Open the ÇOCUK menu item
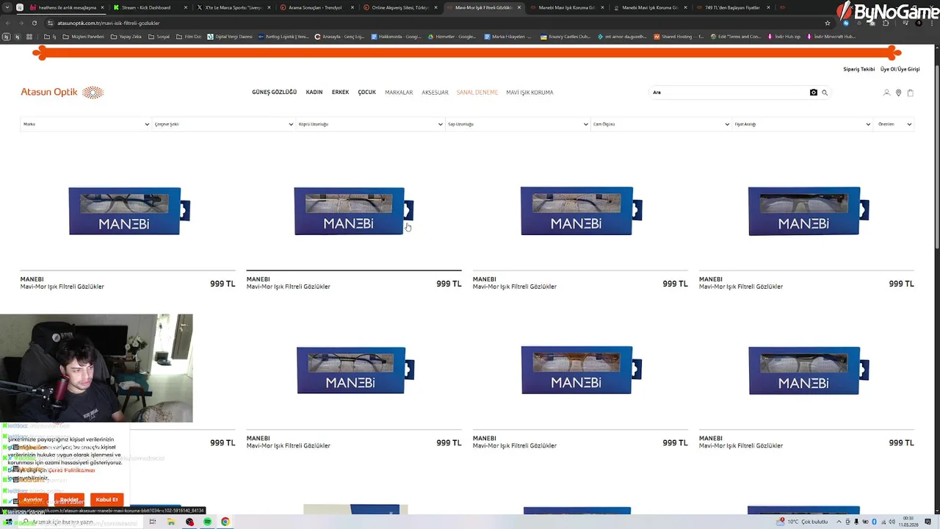Screen dimensions: 940x529 tap(366, 93)
